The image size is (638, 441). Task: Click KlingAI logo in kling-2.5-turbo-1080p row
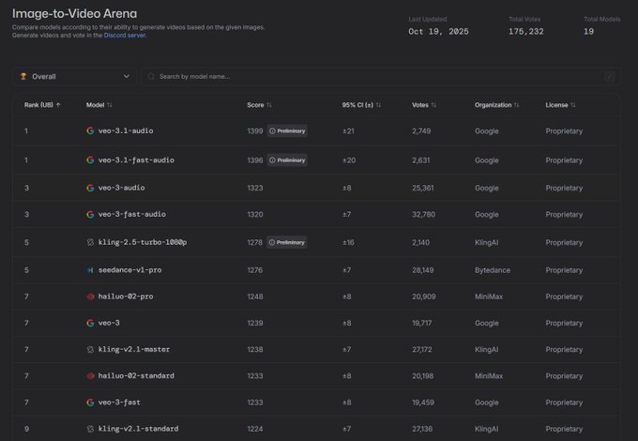pos(90,242)
